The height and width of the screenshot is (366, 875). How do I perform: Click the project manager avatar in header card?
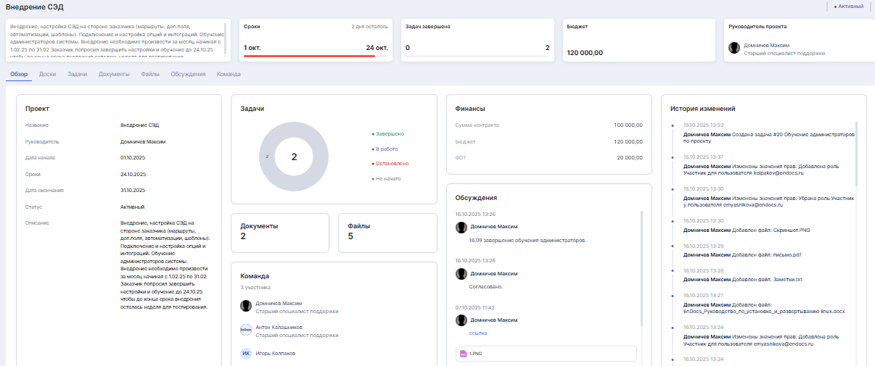(735, 48)
